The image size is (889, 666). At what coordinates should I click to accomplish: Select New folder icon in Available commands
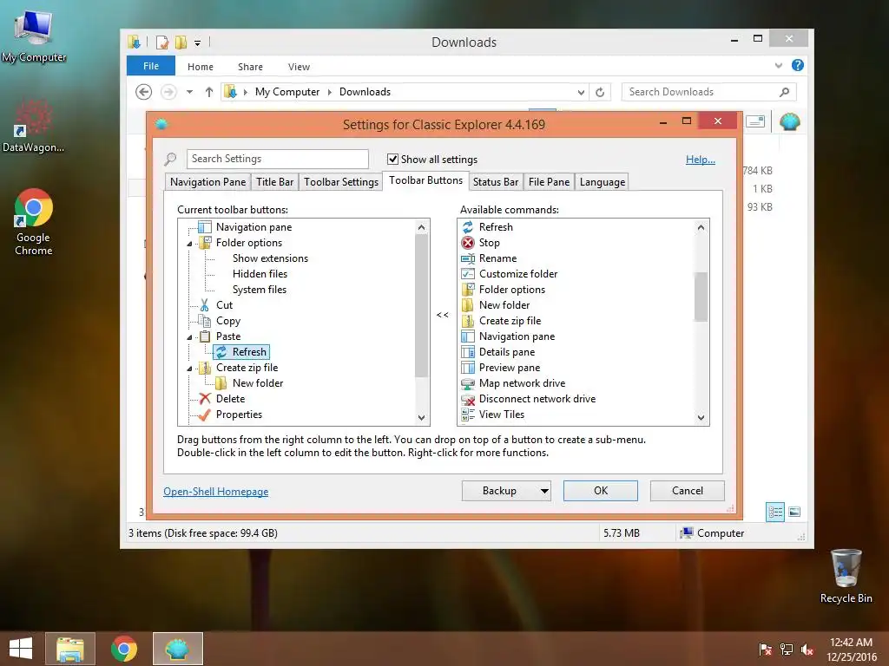pyautogui.click(x=468, y=305)
